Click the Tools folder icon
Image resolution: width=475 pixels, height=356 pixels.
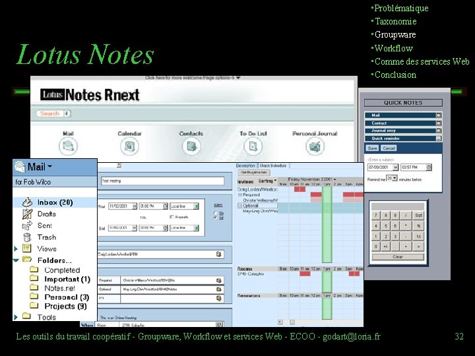[x=26, y=316]
